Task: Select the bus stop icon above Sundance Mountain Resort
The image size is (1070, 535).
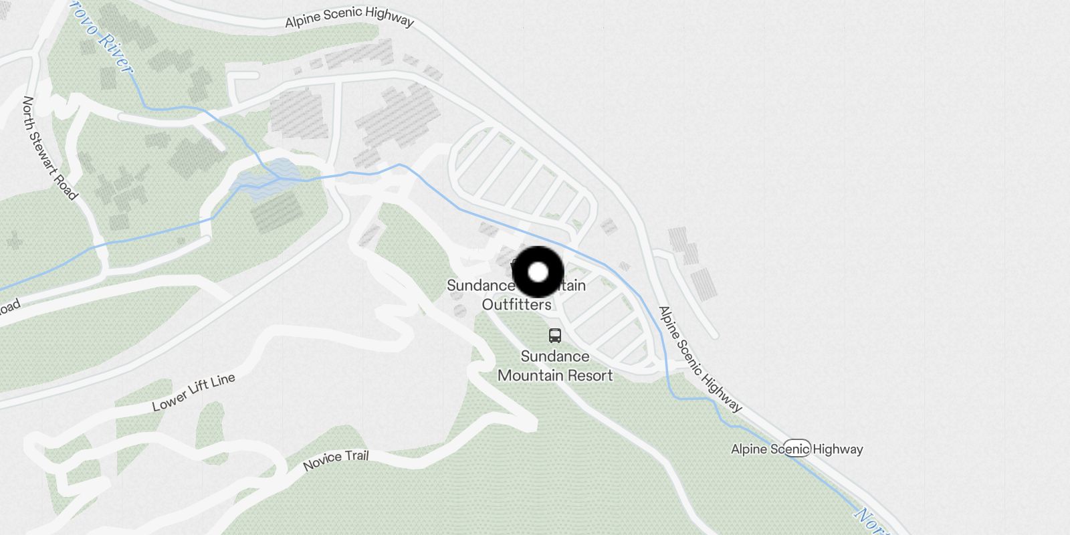Action: coord(554,335)
